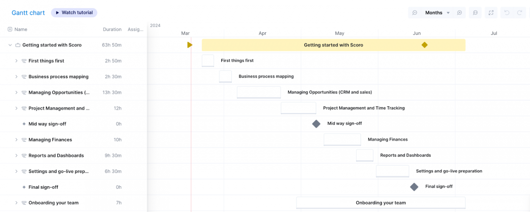
Task: Click the Duration column header
Action: coord(112,29)
